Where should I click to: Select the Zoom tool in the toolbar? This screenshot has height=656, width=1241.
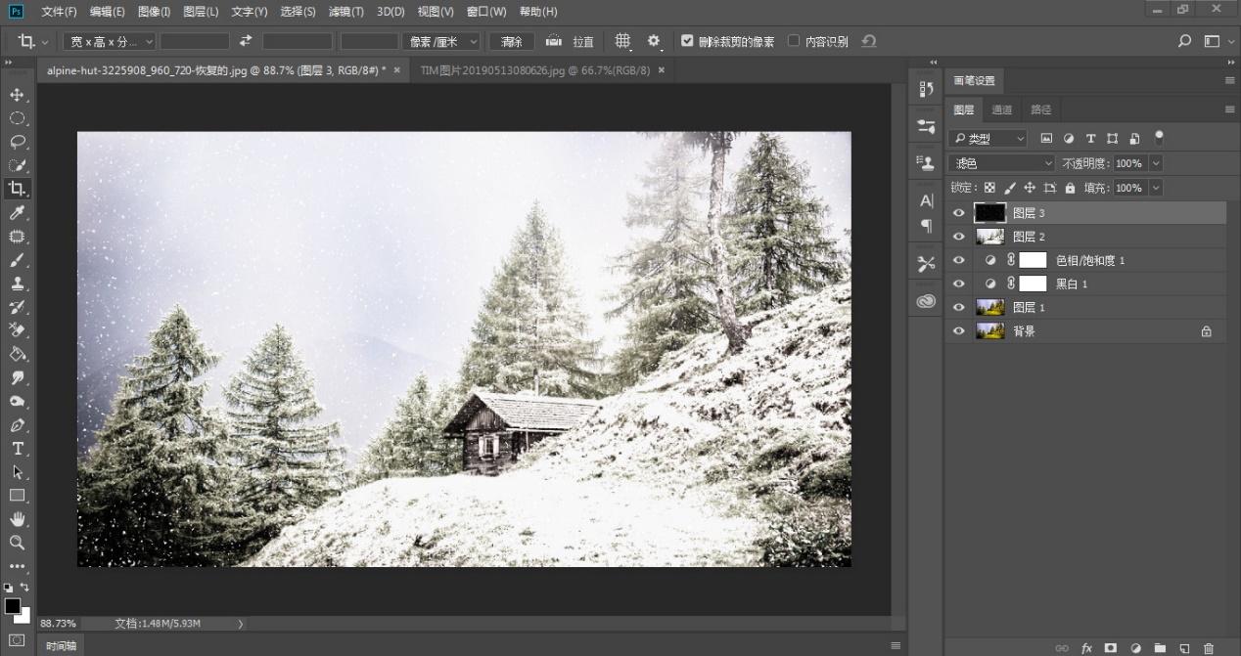click(x=17, y=543)
